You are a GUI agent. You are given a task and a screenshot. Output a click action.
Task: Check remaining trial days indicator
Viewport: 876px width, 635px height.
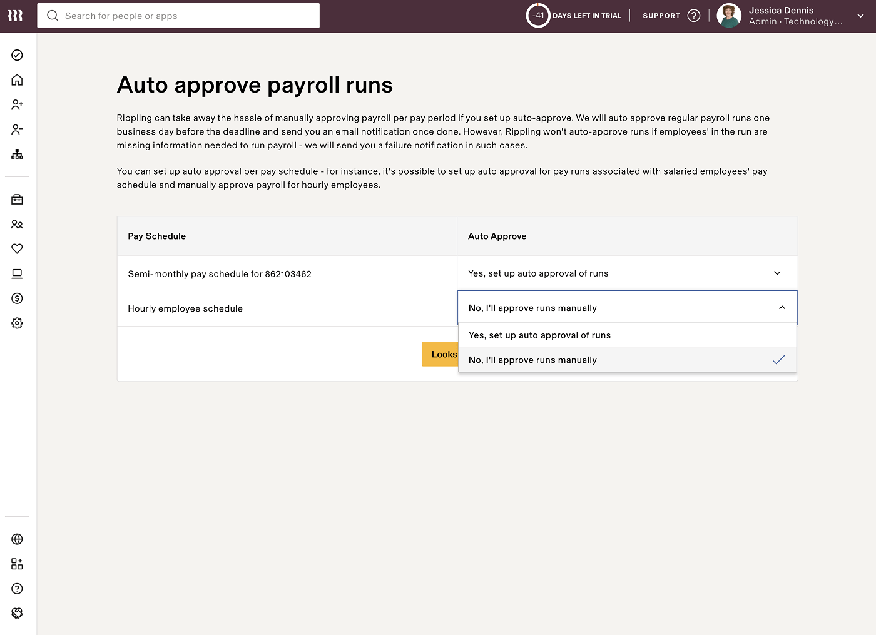538,15
